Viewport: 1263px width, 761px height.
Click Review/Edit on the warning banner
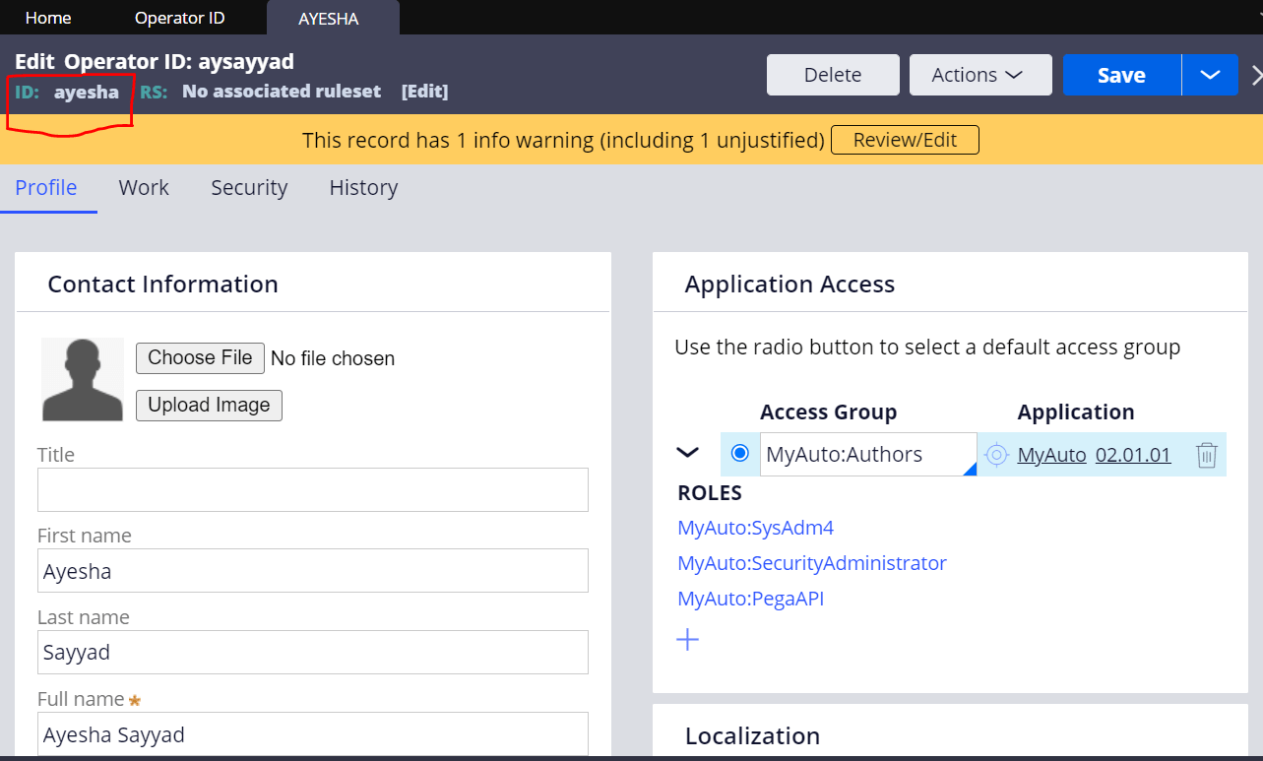click(904, 139)
